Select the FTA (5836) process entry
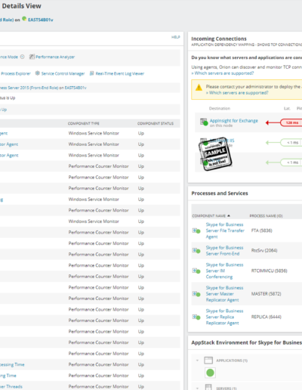 pyautogui.click(x=261, y=231)
